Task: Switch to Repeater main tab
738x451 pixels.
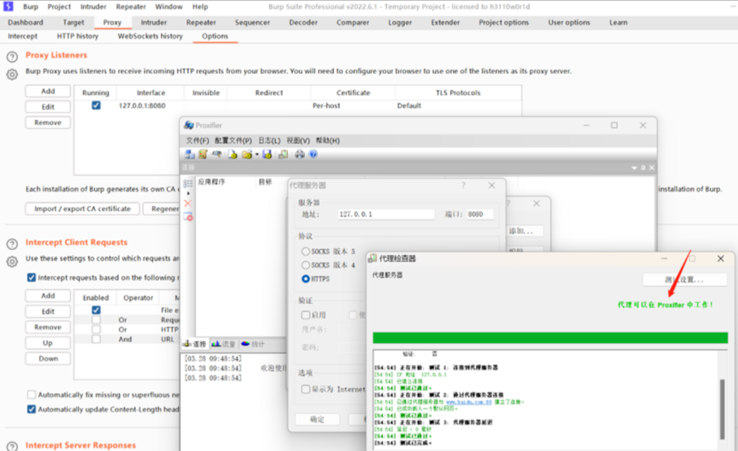Action: click(201, 22)
